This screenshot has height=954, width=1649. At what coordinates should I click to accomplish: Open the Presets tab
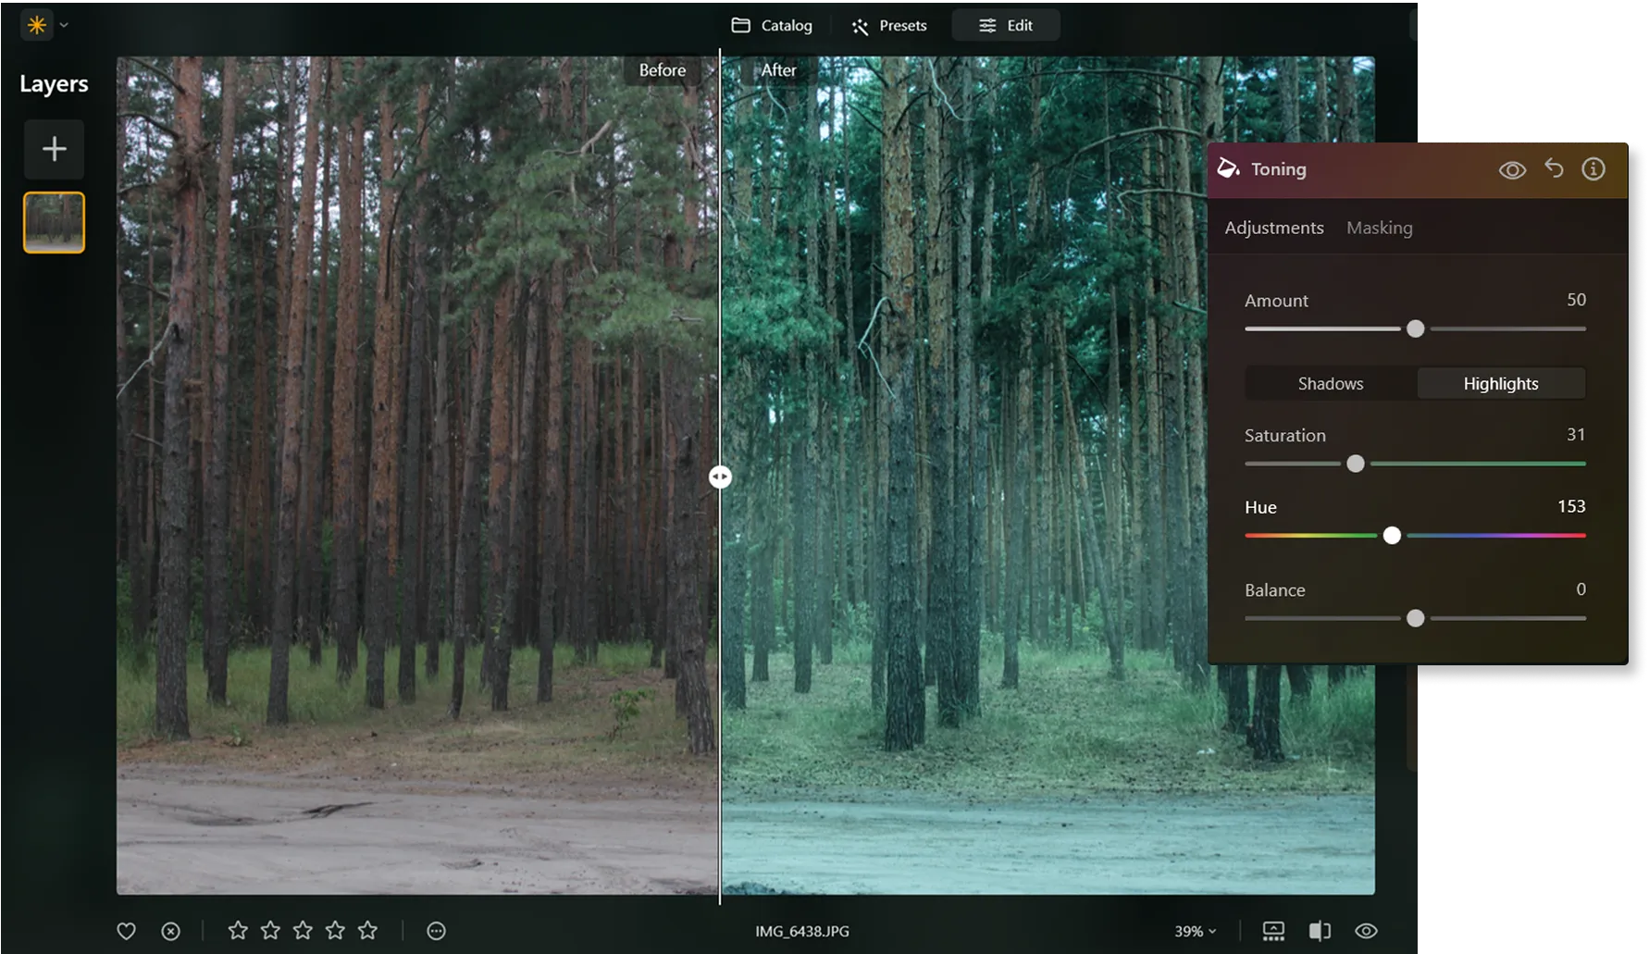tap(889, 25)
